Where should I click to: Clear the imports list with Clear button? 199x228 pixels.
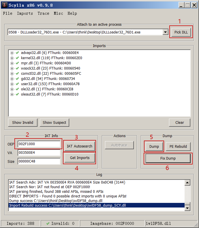pyautogui.click(x=180, y=123)
